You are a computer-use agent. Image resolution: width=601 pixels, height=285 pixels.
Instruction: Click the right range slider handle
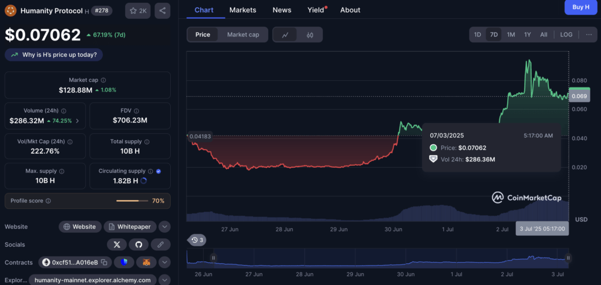pos(568,258)
